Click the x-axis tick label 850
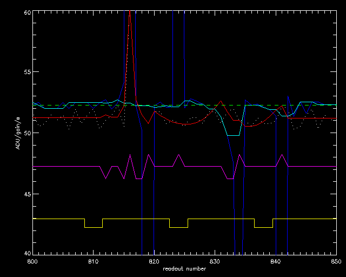The width and height of the screenshot is (346, 277). pyautogui.click(x=336, y=262)
